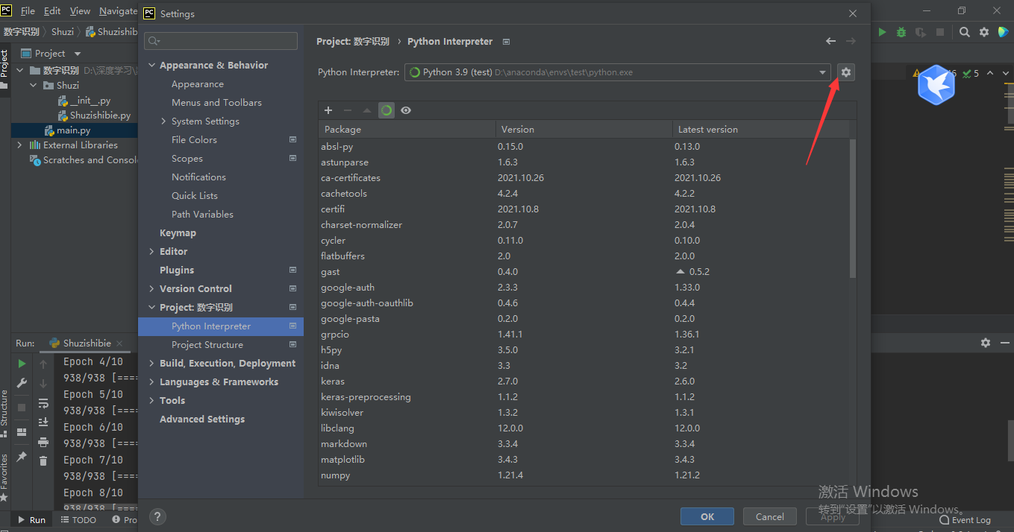Expand Build, Execution, Deployment section
1014x532 pixels.
click(x=152, y=364)
